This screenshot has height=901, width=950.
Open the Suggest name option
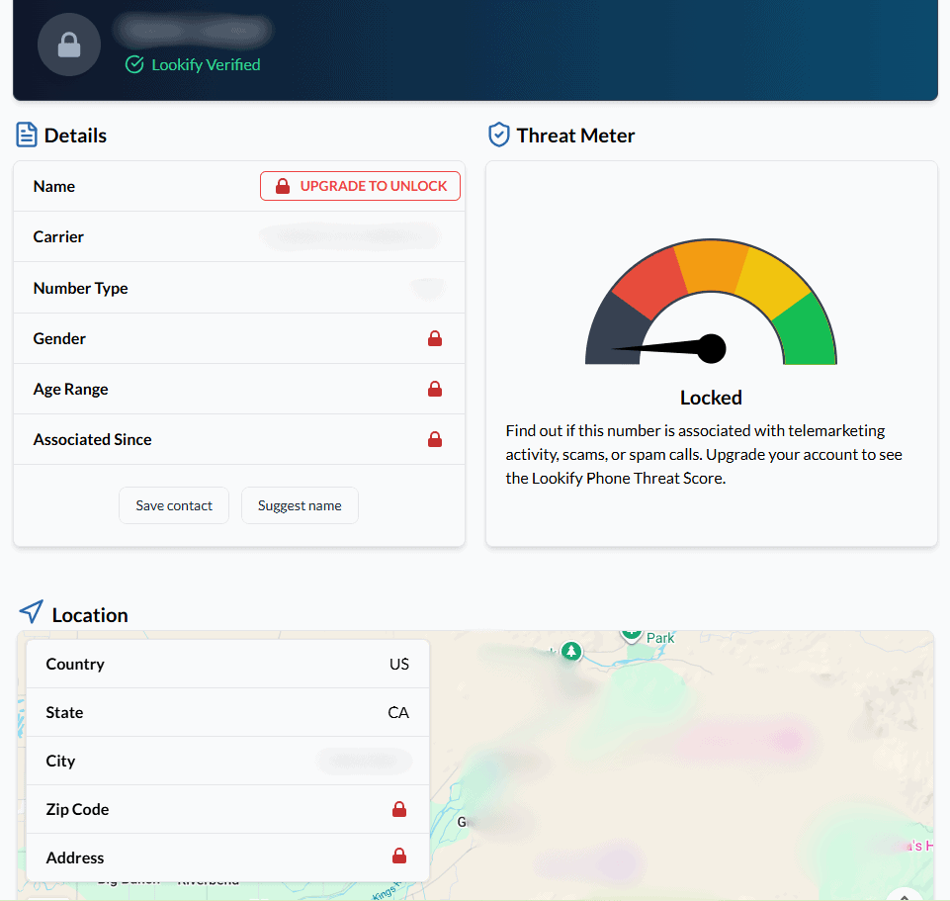[x=300, y=505]
